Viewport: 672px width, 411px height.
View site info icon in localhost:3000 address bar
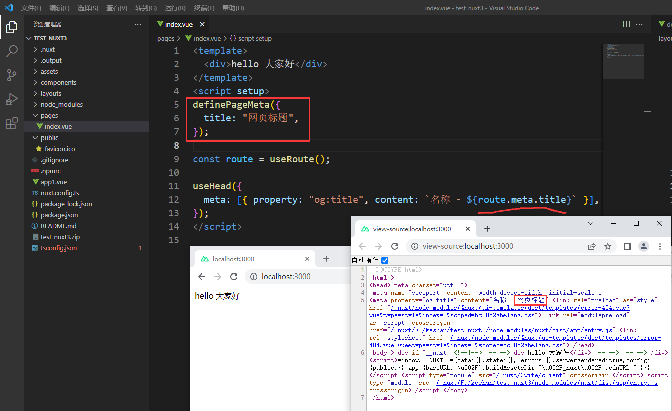coord(254,277)
